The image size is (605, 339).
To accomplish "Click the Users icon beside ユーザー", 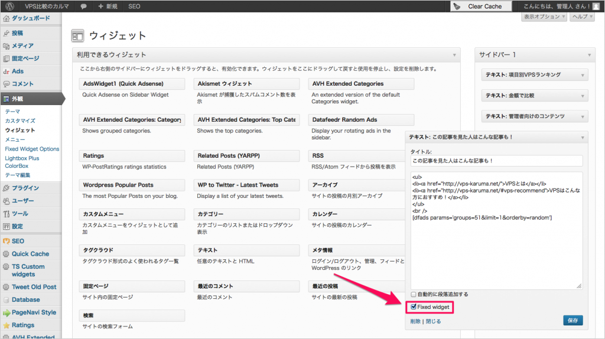I will pyautogui.click(x=6, y=201).
